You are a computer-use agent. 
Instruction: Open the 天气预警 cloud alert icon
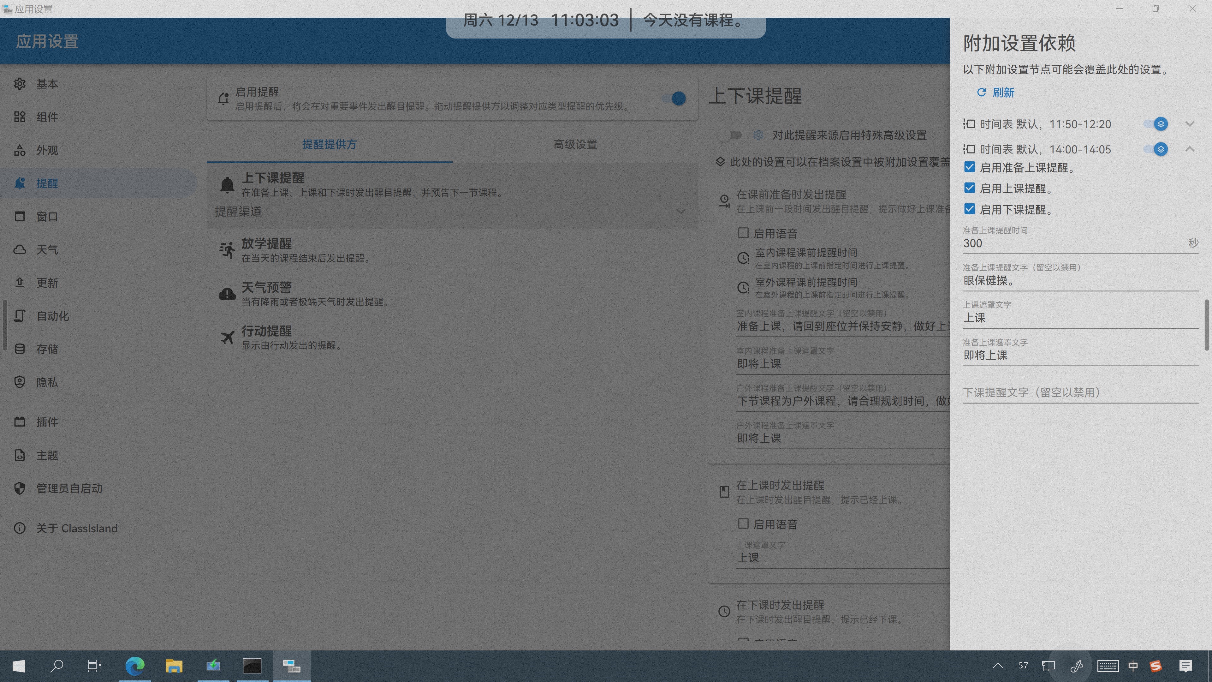pyautogui.click(x=227, y=294)
